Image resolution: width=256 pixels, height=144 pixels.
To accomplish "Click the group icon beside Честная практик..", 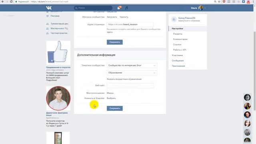I will (48, 33).
